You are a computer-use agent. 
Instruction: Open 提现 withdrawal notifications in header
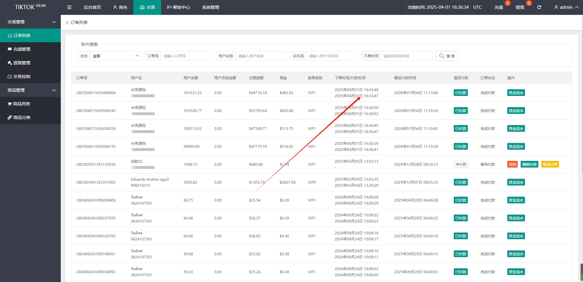[520, 7]
